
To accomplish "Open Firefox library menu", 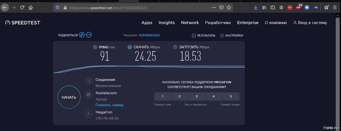I will [264, 7].
